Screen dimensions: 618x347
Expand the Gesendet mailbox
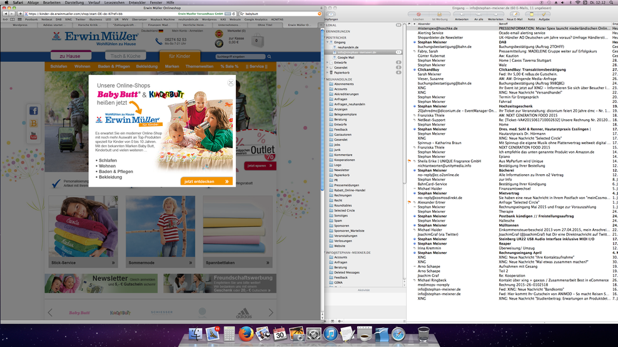[328, 67]
